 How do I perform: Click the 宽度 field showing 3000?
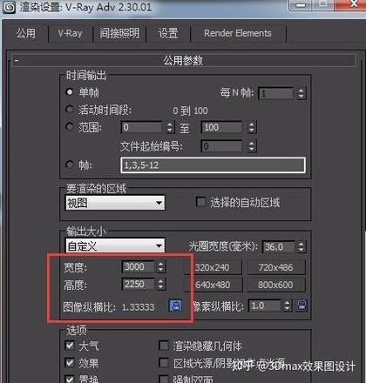(139, 267)
